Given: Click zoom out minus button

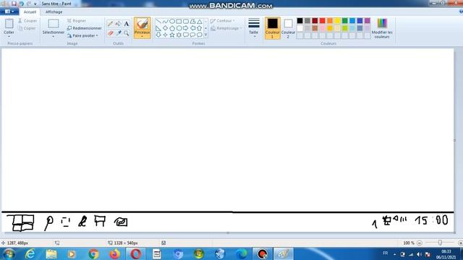Looking at the screenshot, I should (420, 243).
